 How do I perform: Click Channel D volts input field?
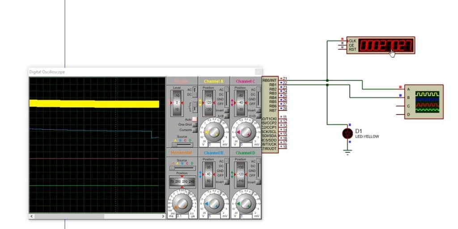[x=246, y=217]
